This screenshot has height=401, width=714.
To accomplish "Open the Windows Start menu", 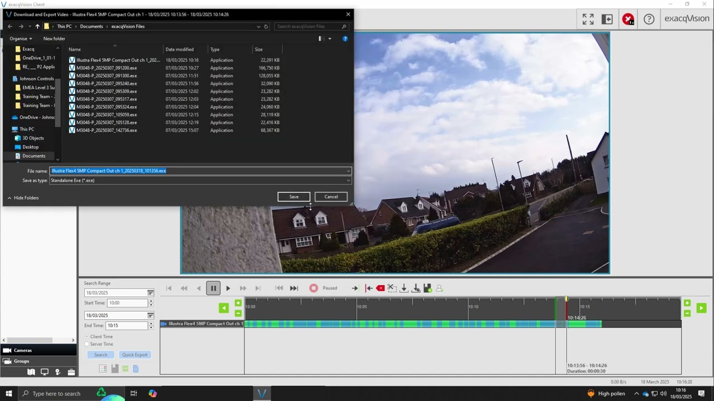I will click(x=9, y=394).
